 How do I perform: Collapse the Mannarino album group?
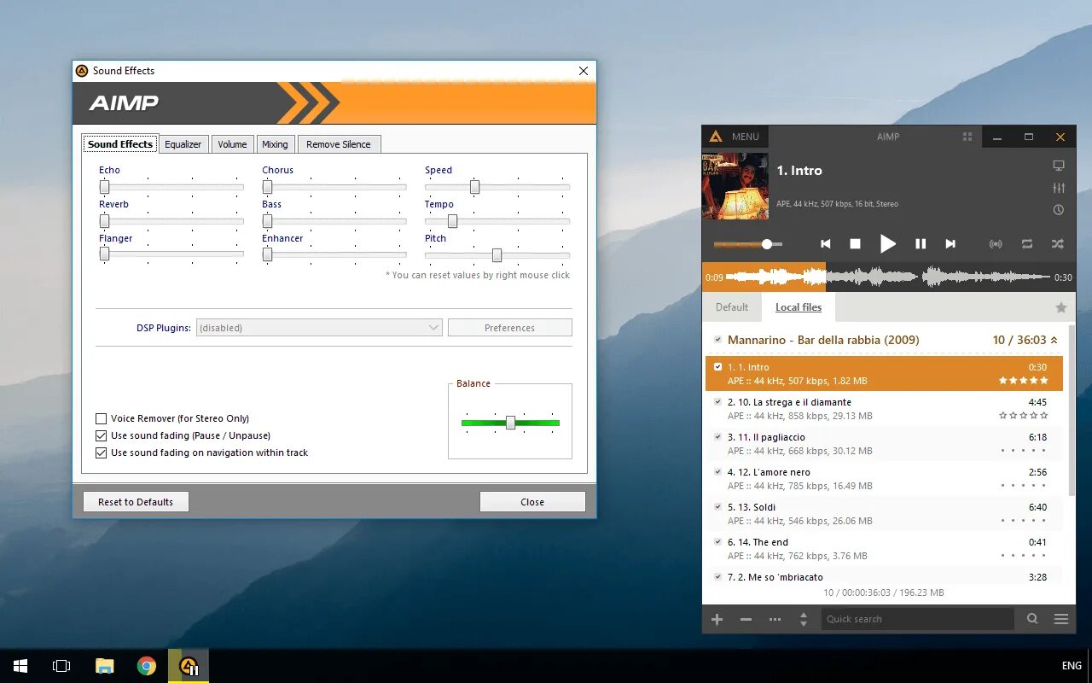(x=1054, y=340)
